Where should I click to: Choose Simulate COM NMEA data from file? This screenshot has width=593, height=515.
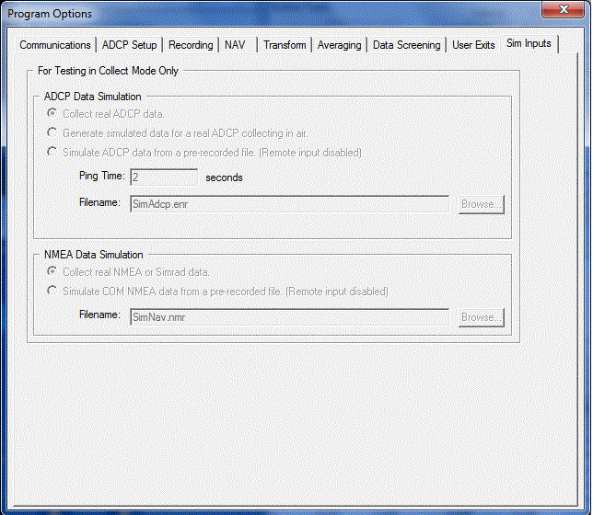[x=53, y=292]
